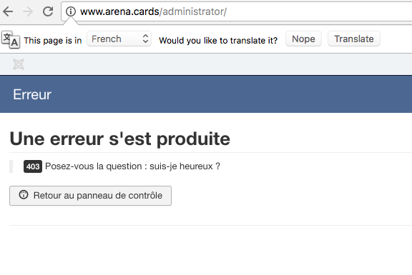Click the 'Une erreur s'est produite' heading
Viewport: 412px width, 275px height.
click(x=120, y=139)
